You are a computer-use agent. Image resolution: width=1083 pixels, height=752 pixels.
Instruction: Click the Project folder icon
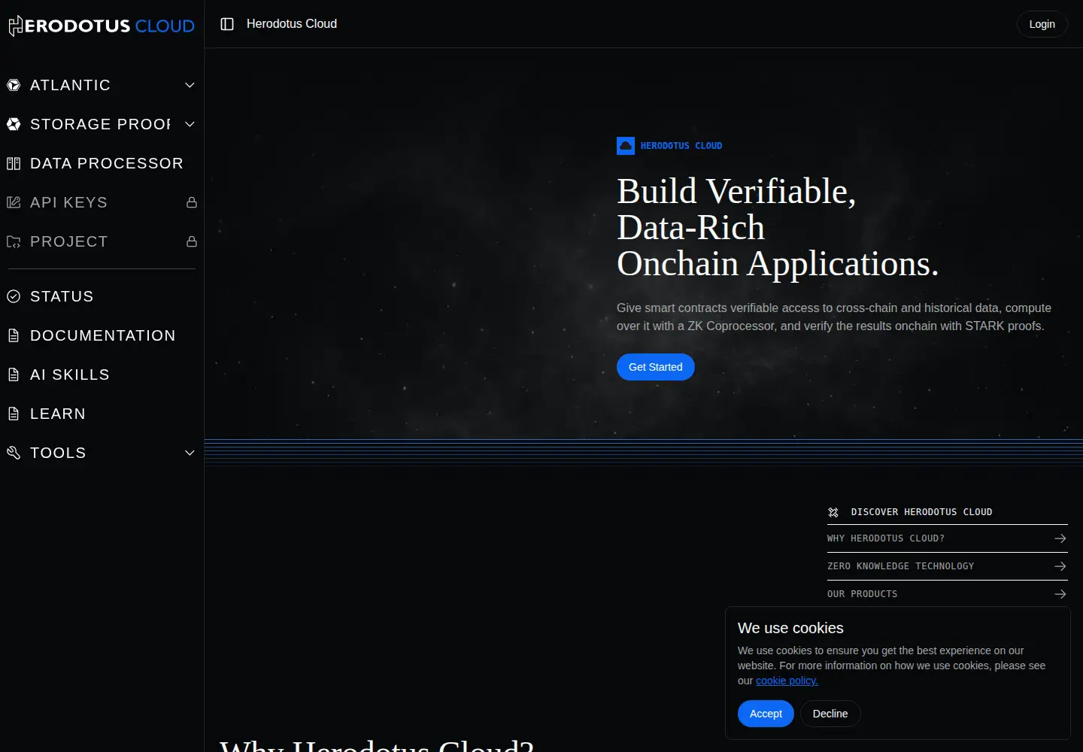pos(14,241)
